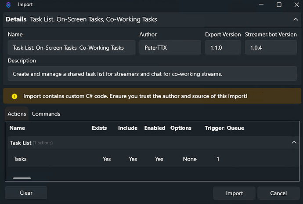The width and height of the screenshot is (303, 204).
Task: Click the Streamer.bot Version field 1.0.4
Action: coord(271,47)
